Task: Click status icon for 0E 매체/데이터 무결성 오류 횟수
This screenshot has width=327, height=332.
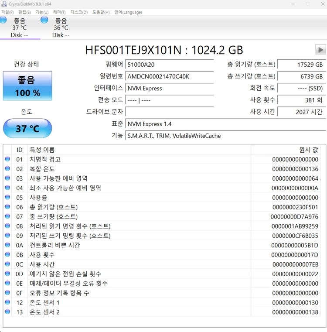Action: (7, 283)
